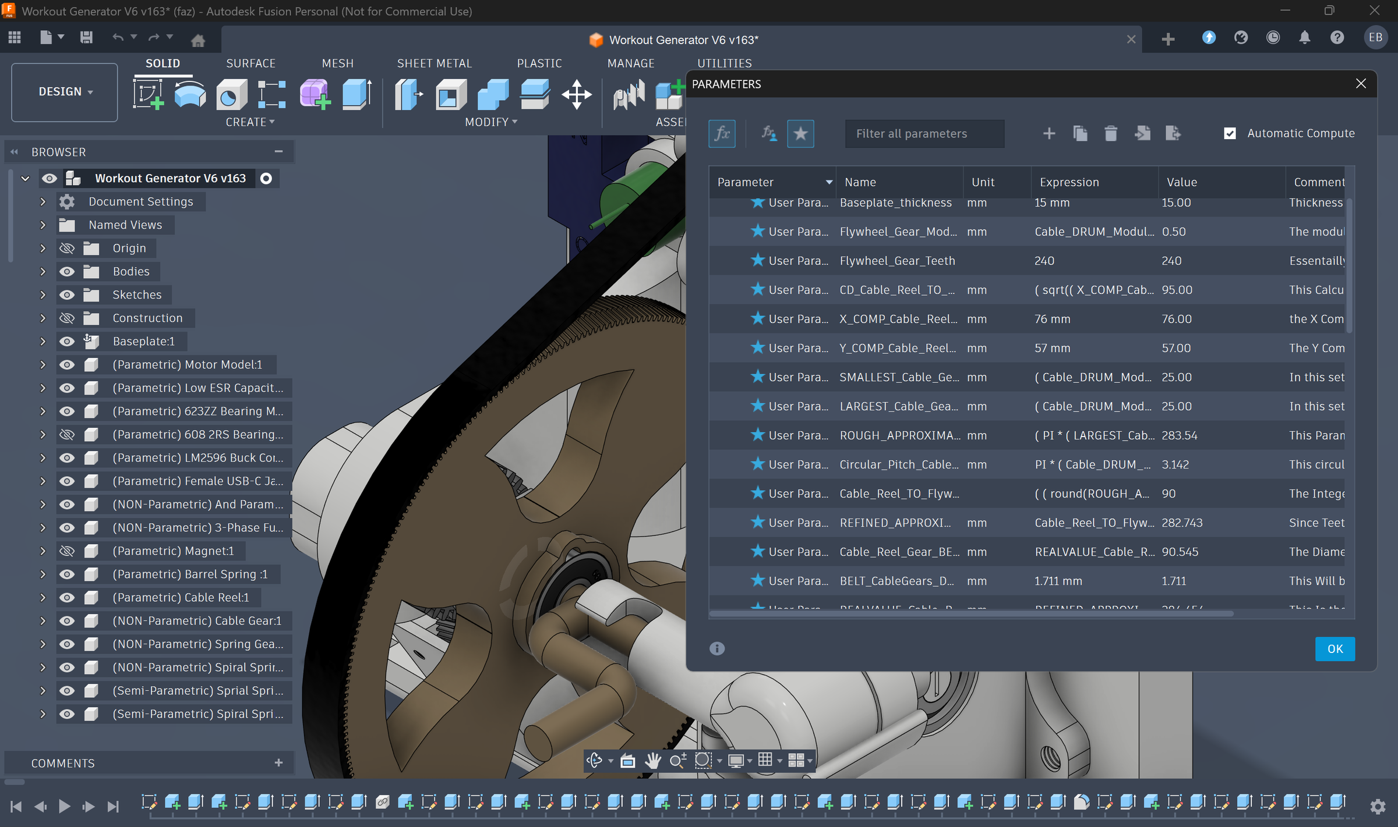This screenshot has height=827, width=1398.
Task: Hide the Baseplate:1 component
Action: 67,341
